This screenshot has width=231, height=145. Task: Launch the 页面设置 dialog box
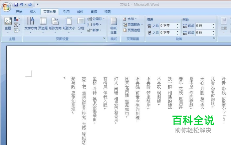(104, 38)
